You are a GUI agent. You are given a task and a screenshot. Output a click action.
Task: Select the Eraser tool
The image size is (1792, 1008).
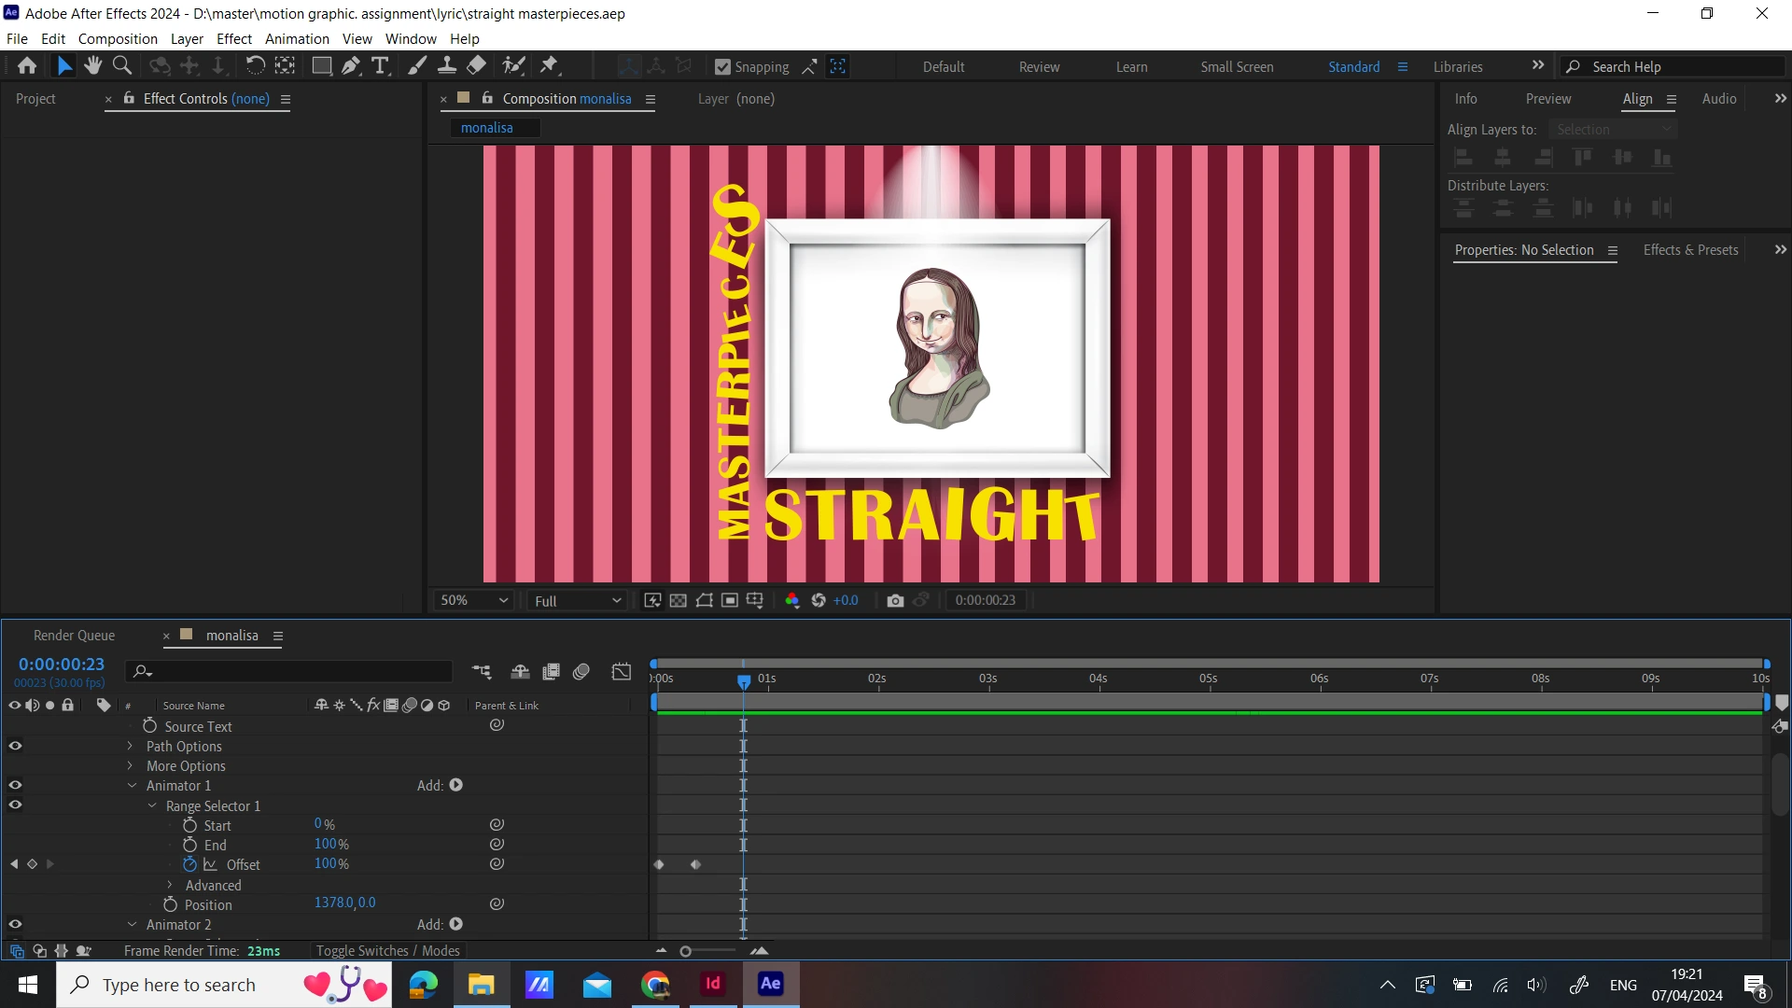pos(476,66)
